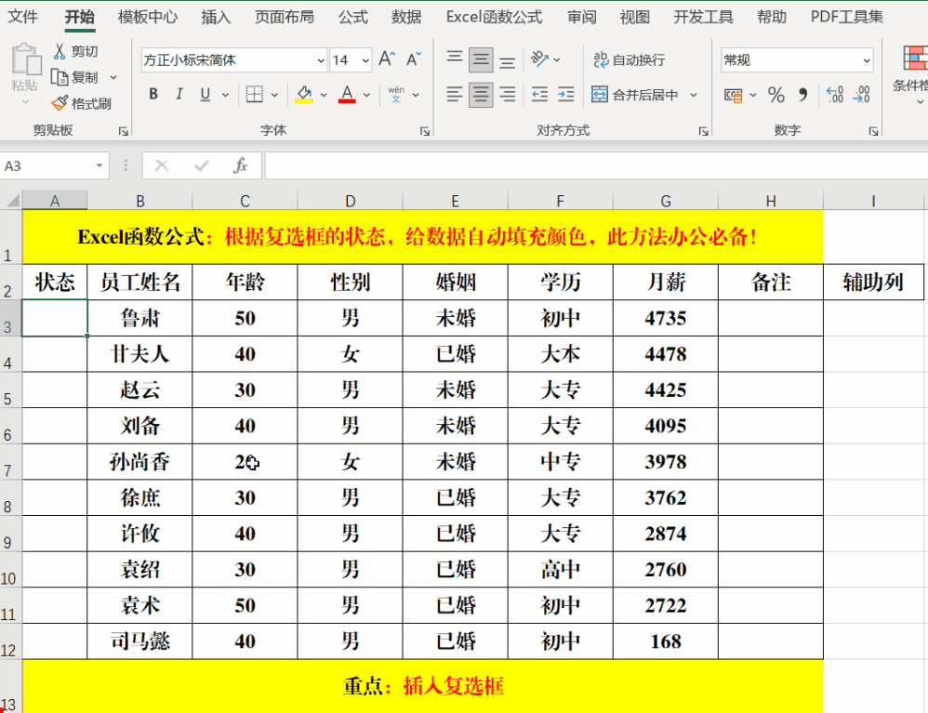Click the increase decimal icon
Viewport: 928px width, 713px height.
[835, 94]
